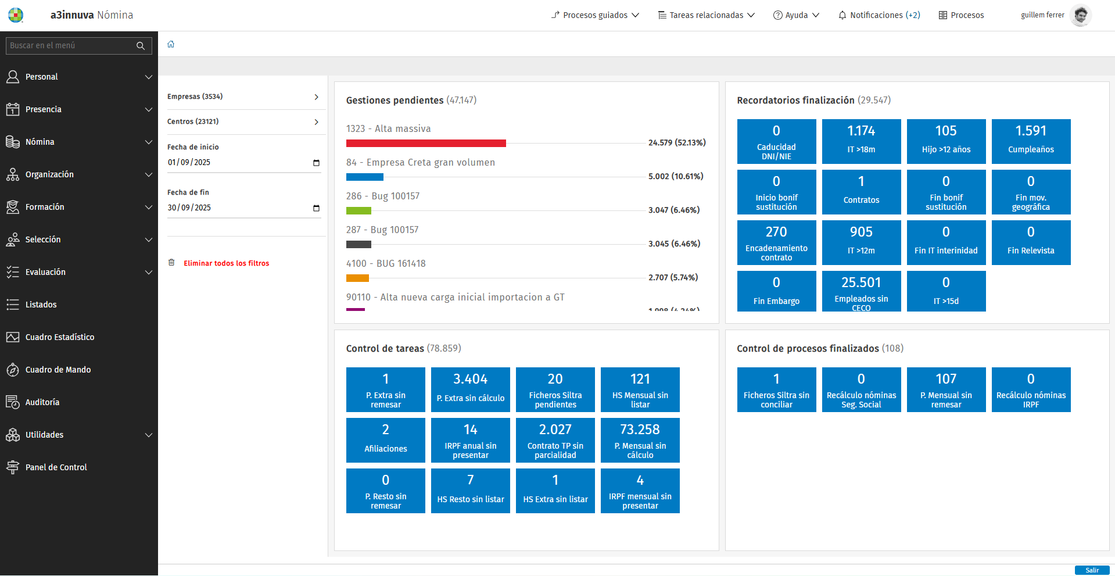The height and width of the screenshot is (576, 1115).
Task: Click the user avatar of guillem ferrer
Action: point(1080,15)
